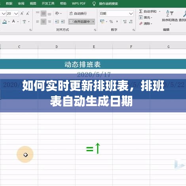Open the phonetic guide dropdown arrow
The image size is (186, 186).
tap(29, 22)
